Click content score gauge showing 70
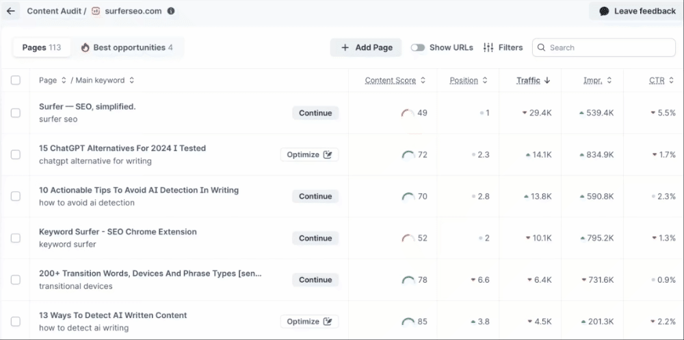The image size is (684, 340). (408, 197)
